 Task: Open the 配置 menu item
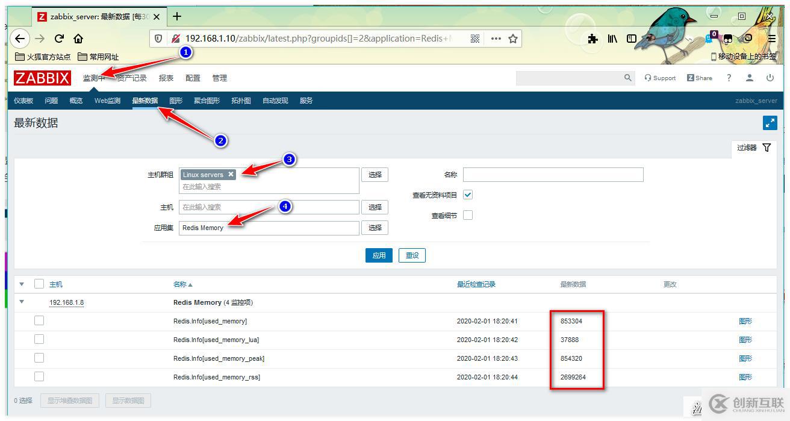tap(192, 78)
